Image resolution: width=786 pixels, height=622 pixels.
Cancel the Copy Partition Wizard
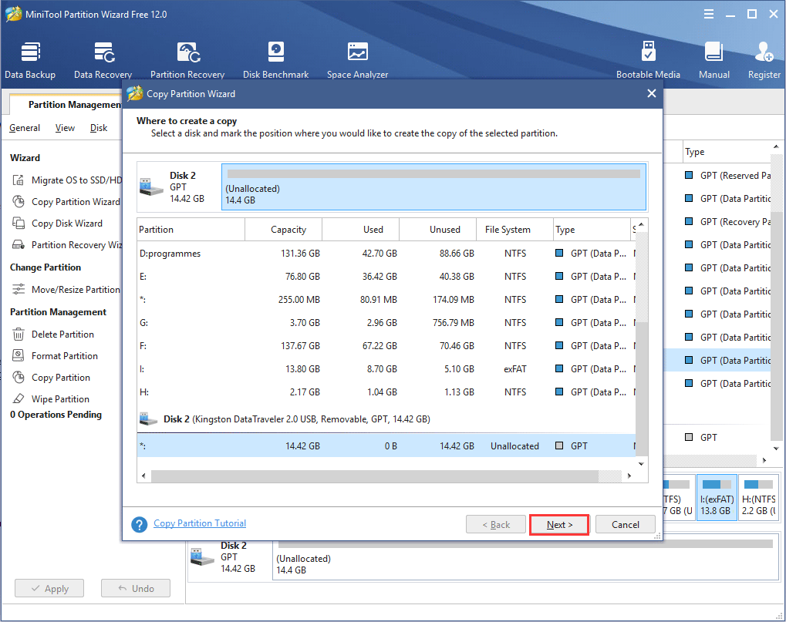pos(625,525)
